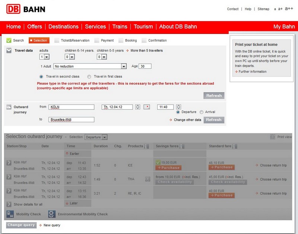Click the New query link
The width and height of the screenshot is (298, 234).
coord(52,225)
